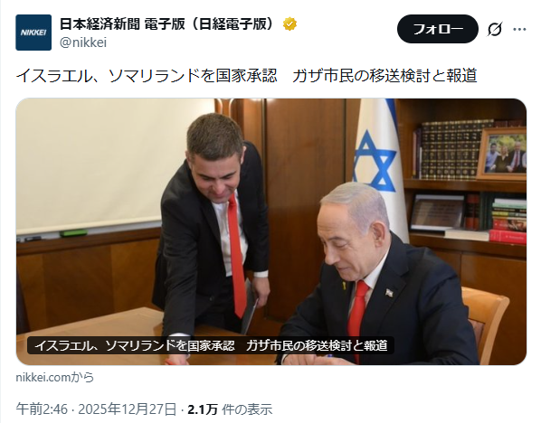Click the framed family photo on the bookshelf
This screenshot has width=541, height=423.
(x=502, y=154)
